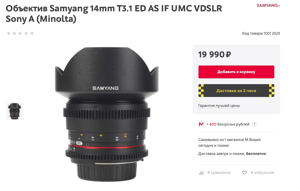Select the small lens thumbnail image
The width and height of the screenshot is (300, 191).
(15, 111)
